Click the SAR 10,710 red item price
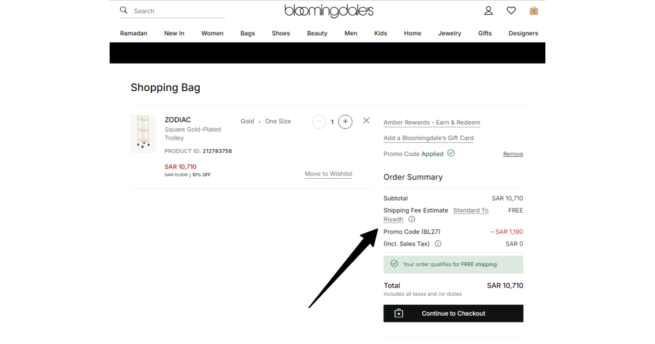655x344 pixels. [x=181, y=167]
